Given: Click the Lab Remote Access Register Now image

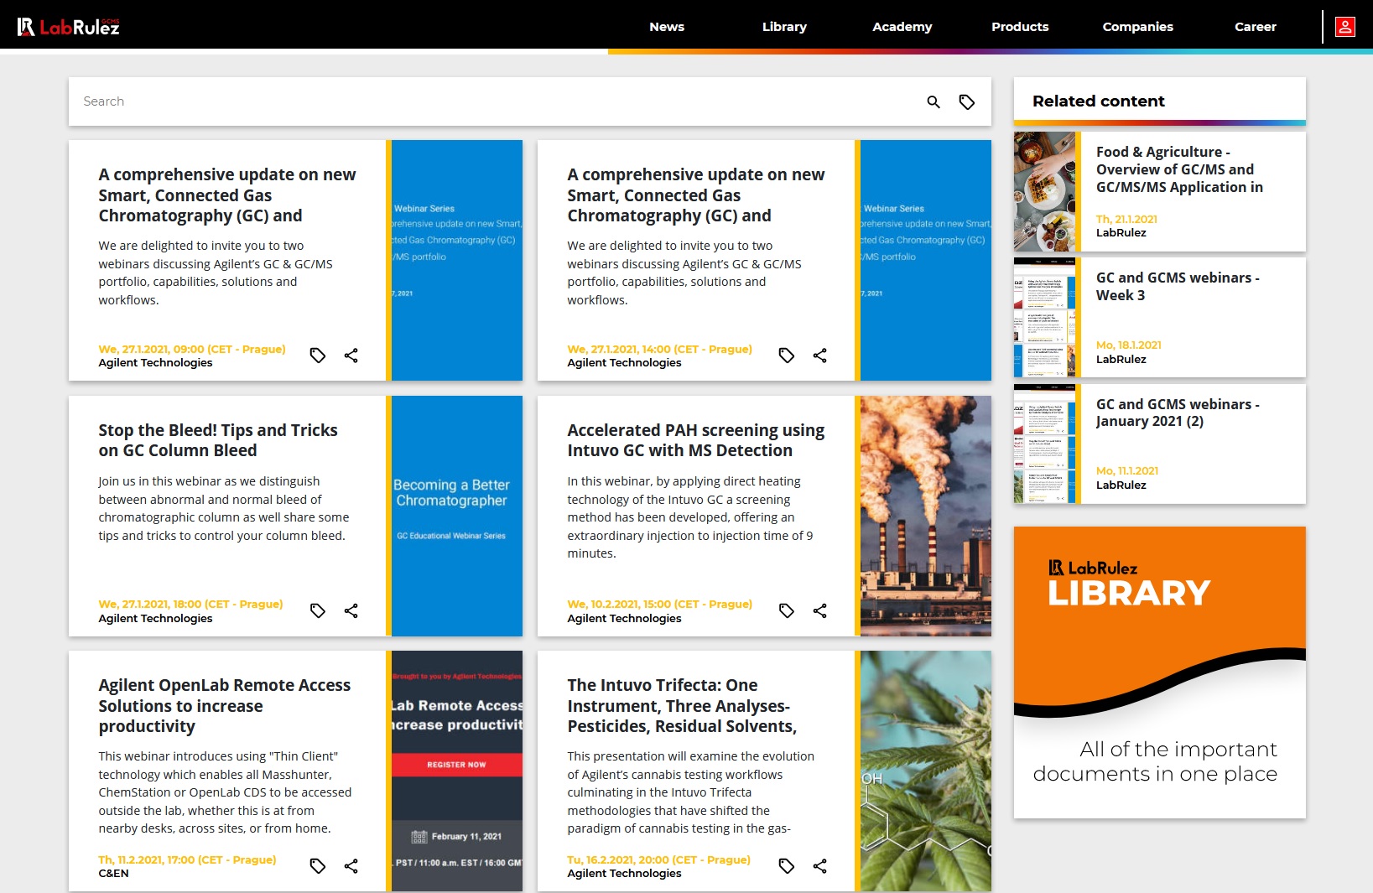Looking at the screenshot, I should coord(457,771).
